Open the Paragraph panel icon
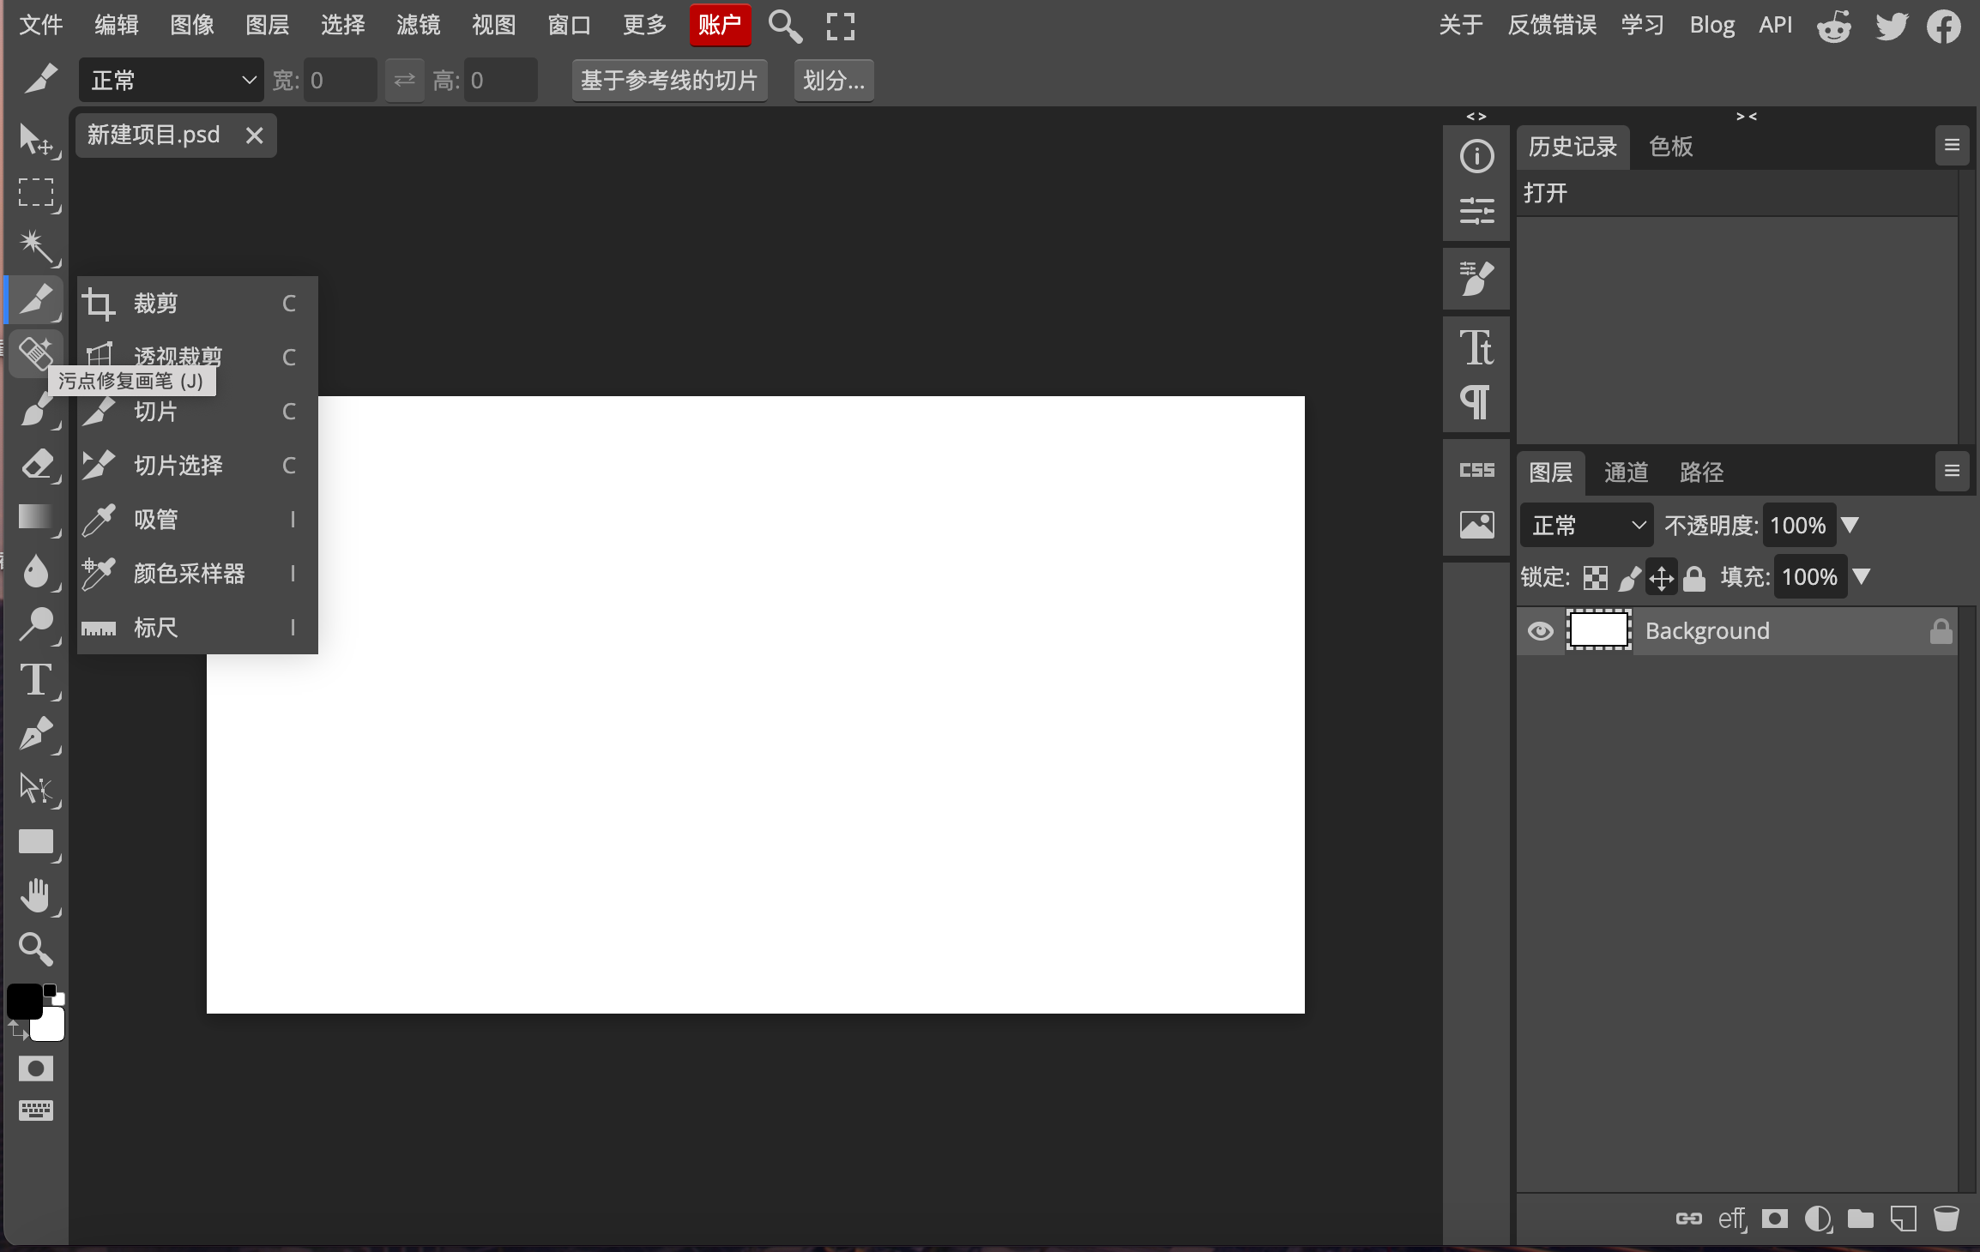The height and width of the screenshot is (1252, 1980). 1476,400
